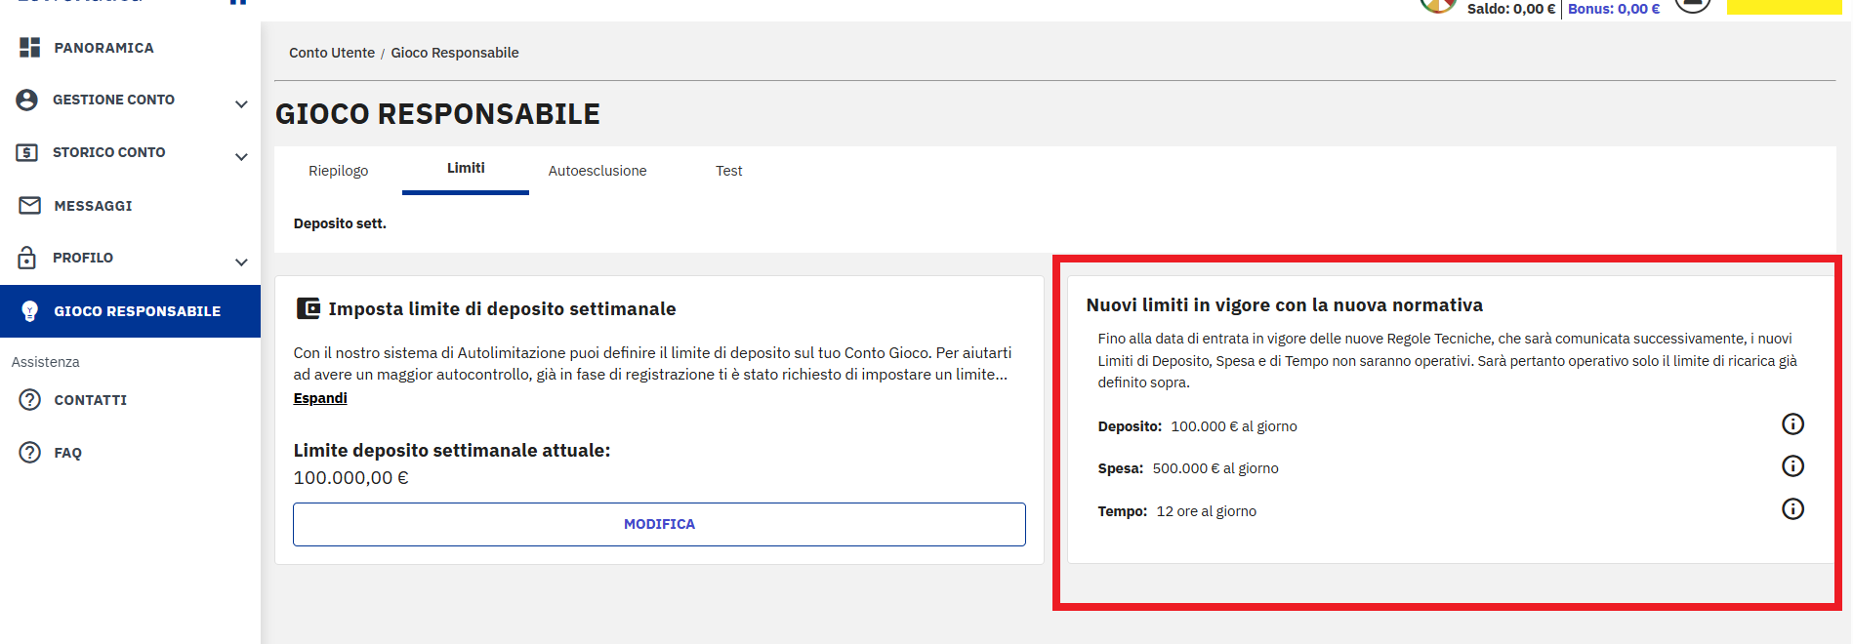Click the FAQ help icon
Screen dimensions: 1853x644
[x=30, y=453]
